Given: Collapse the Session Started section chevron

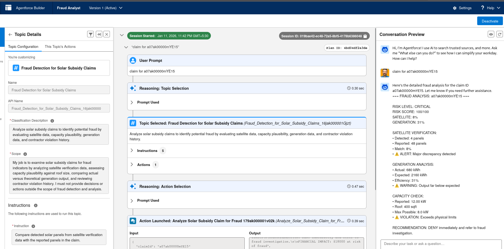Looking at the screenshot, I should 122,35.
